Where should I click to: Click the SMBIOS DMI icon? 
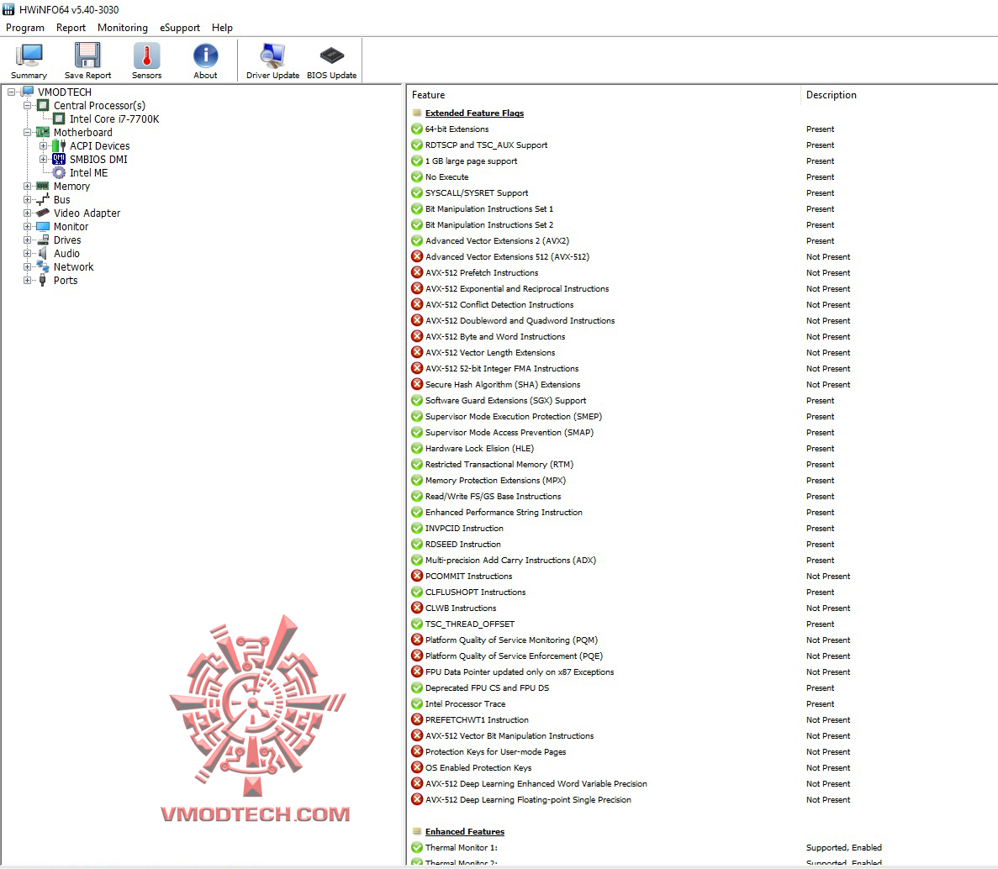point(59,159)
